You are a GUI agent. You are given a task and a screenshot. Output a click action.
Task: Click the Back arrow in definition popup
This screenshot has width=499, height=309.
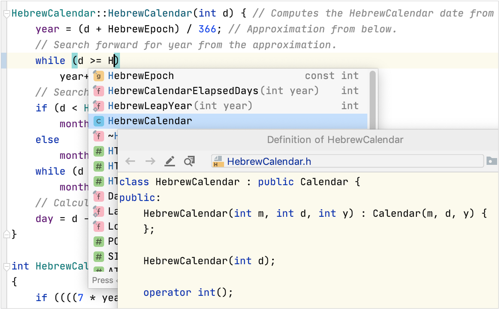130,161
